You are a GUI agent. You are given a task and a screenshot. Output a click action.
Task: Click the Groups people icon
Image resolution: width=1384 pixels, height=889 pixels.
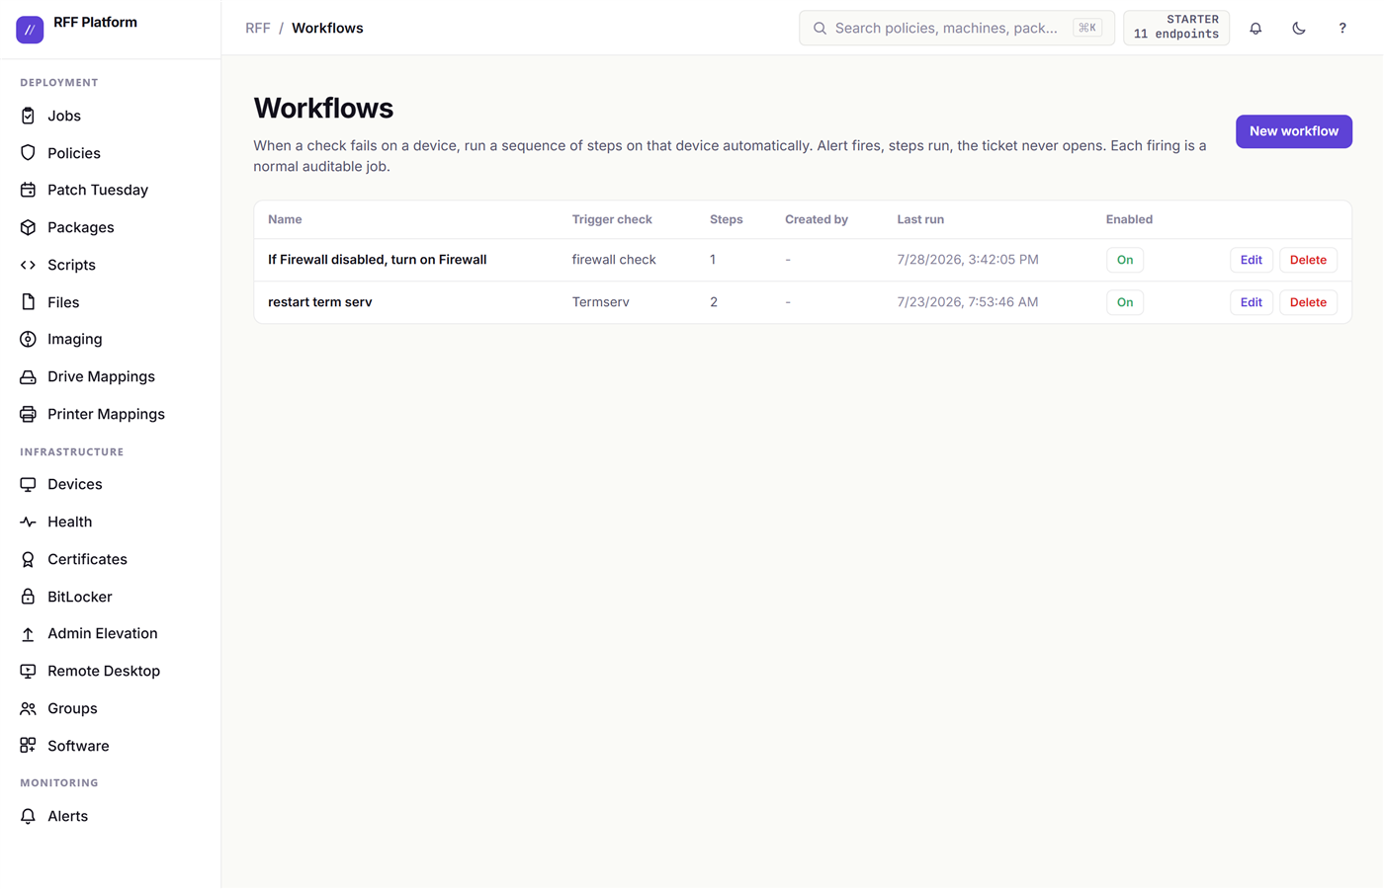(28, 708)
